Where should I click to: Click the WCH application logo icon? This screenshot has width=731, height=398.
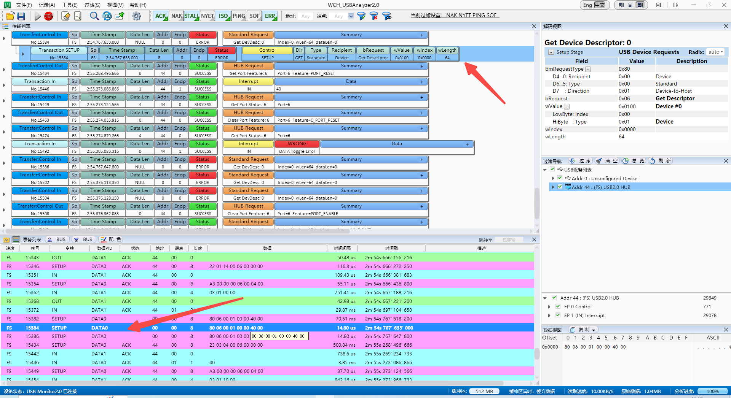click(x=7, y=5)
